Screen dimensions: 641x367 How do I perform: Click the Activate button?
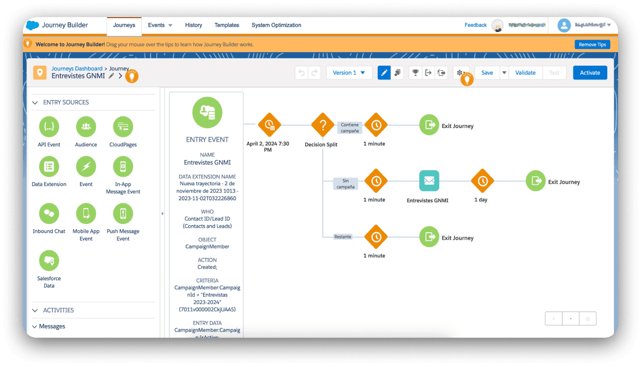coord(590,73)
